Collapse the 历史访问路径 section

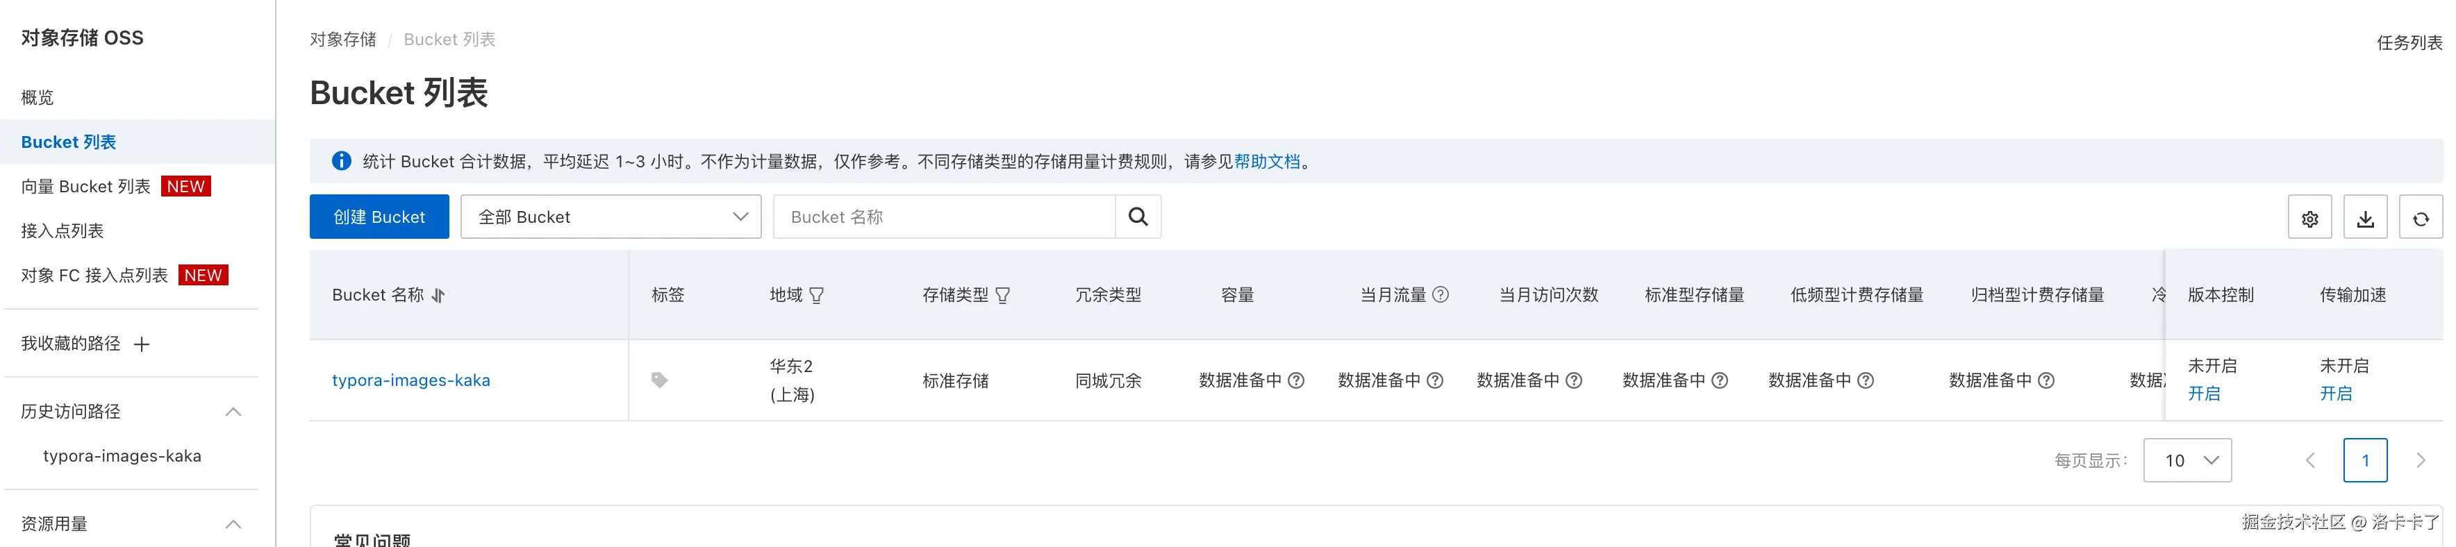point(233,412)
